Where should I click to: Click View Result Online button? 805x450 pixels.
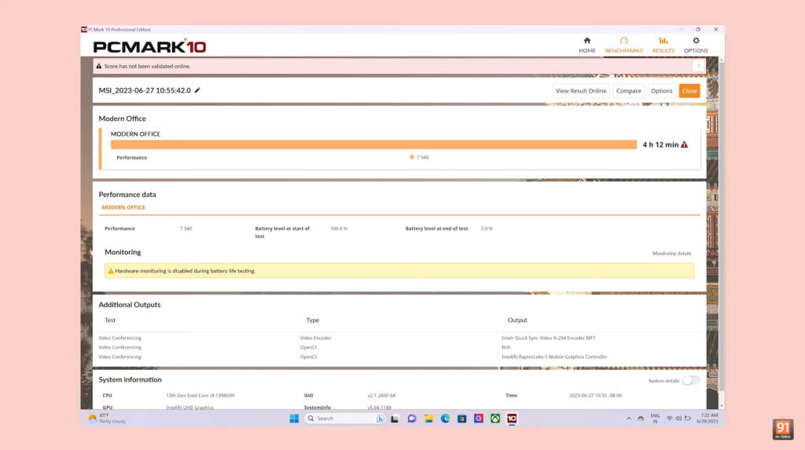[581, 91]
